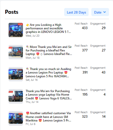Open the Lenovo Legion 5 post thumbnail
Screen dimensions: 113x130
click(16, 30)
